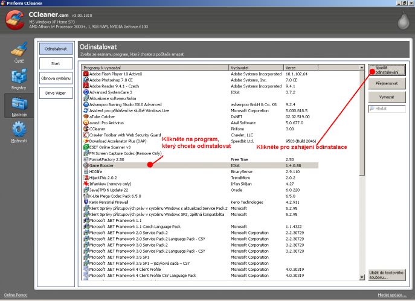
Task: Click the vertical scrollbar thumb
Action: (362, 122)
